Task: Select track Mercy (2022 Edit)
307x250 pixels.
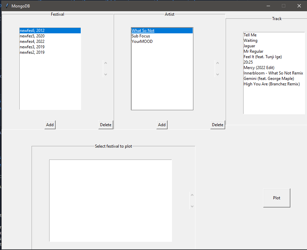Action: (274, 68)
